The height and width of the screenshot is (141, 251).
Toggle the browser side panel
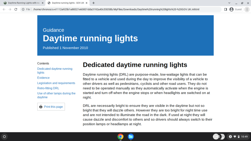(x=226, y=10)
